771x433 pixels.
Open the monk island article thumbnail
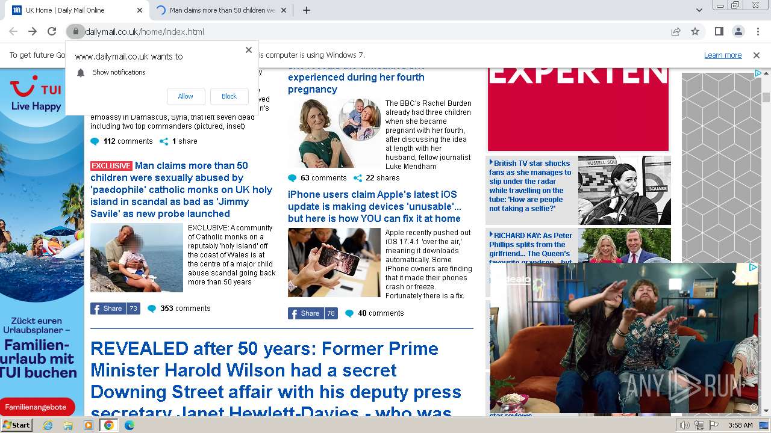tap(137, 257)
